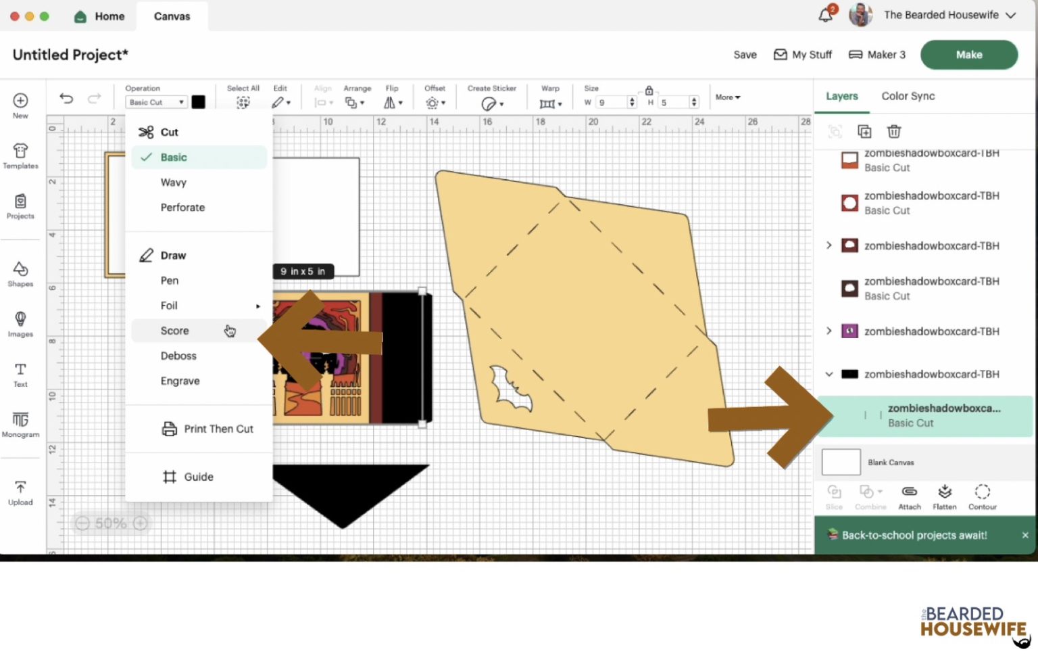Delete layer with trash icon
Image resolution: width=1038 pixels, height=660 pixels.
point(894,131)
